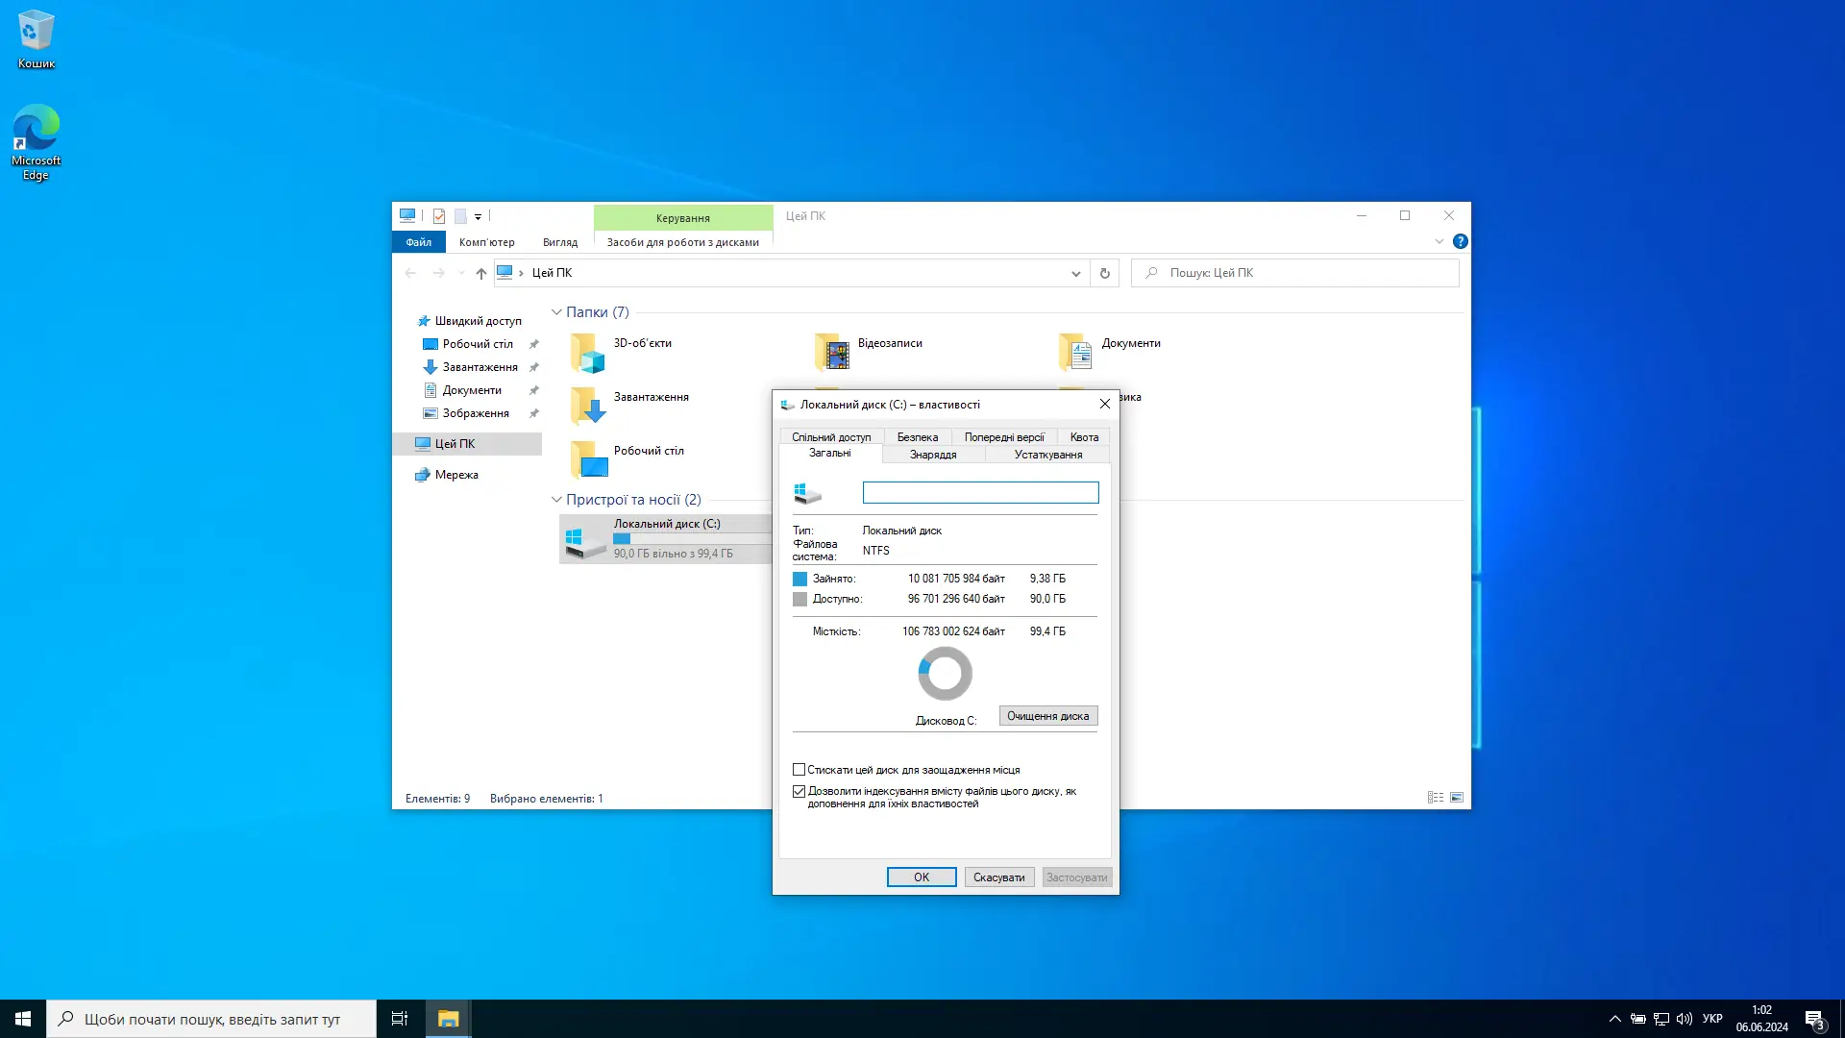Click the File Explorer taskbar icon
The height and width of the screenshot is (1038, 1845).
(448, 1019)
